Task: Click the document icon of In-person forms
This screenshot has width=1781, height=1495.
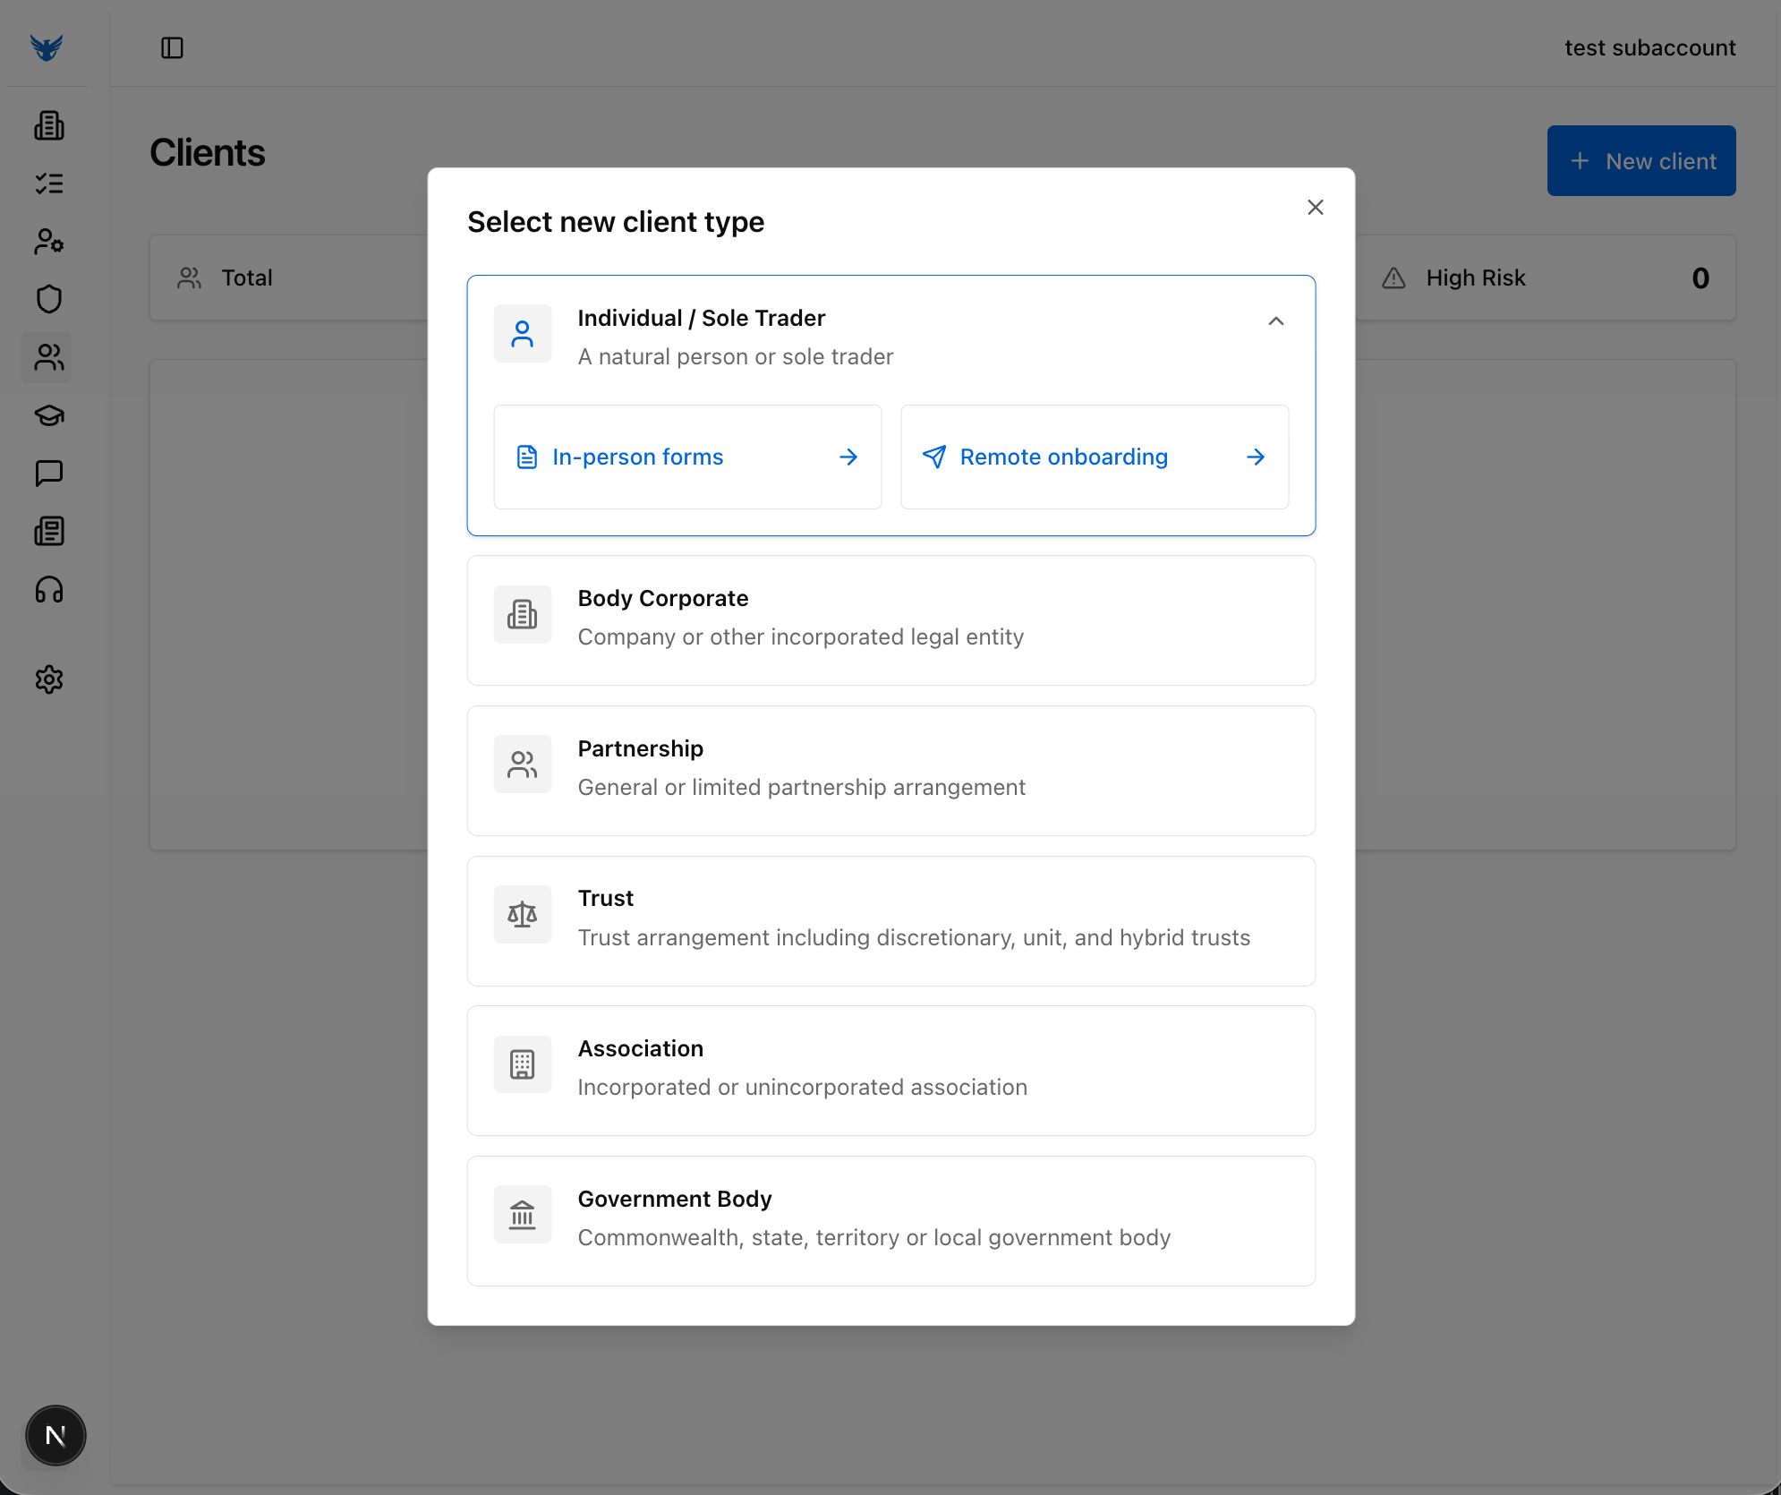Action: [527, 457]
